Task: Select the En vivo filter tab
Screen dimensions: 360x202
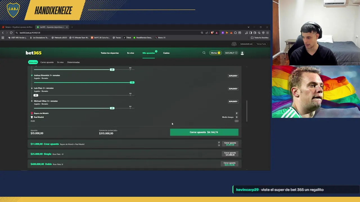Action: 60,62
